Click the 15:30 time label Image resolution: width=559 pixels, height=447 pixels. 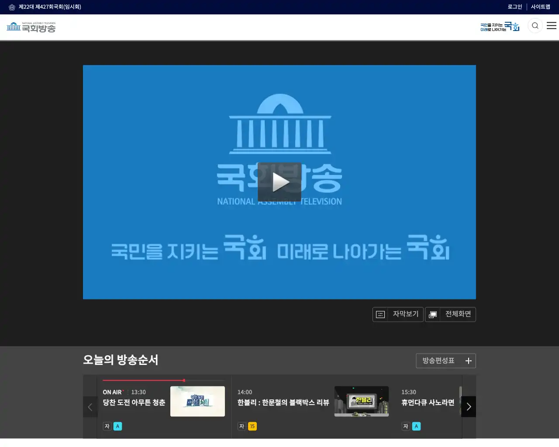click(x=409, y=392)
